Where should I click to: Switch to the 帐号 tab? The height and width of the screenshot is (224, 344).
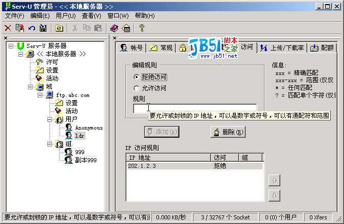(x=131, y=47)
